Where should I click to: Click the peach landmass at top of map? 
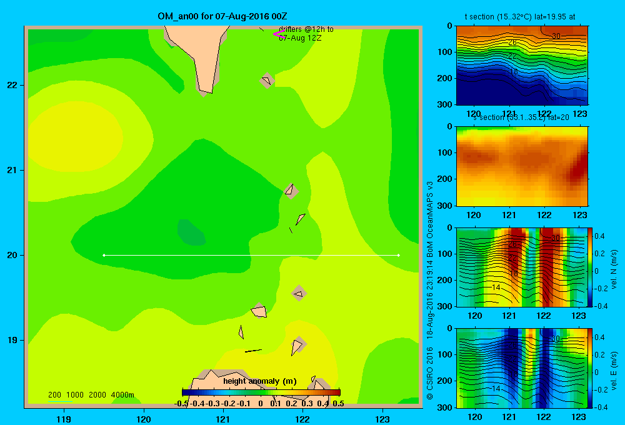pos(199,56)
